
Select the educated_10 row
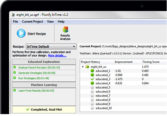(123, 108)
